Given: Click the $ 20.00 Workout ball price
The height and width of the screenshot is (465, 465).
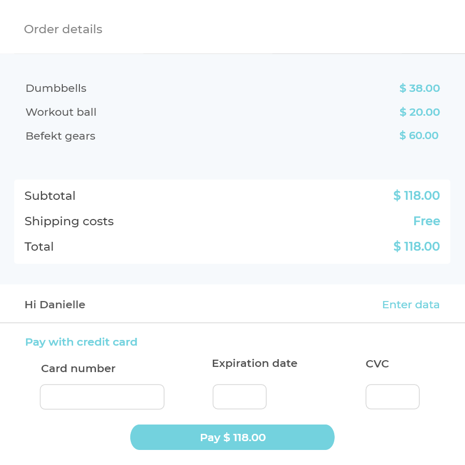Looking at the screenshot, I should click(419, 112).
